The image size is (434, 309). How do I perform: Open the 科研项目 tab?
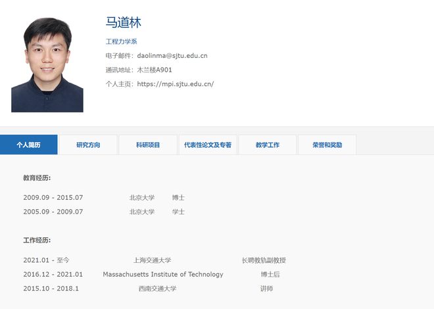point(148,145)
